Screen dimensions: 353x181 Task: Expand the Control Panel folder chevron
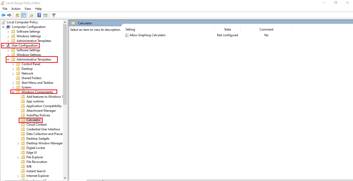pos(13,64)
